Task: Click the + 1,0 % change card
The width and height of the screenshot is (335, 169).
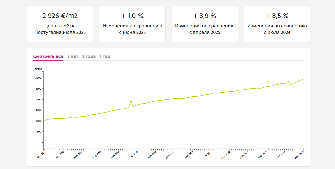Action: coord(132,24)
